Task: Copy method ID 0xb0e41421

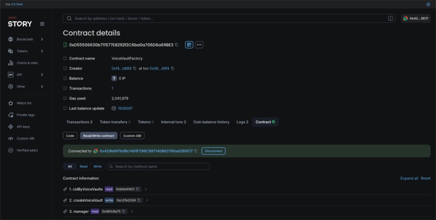Action: 137,189
